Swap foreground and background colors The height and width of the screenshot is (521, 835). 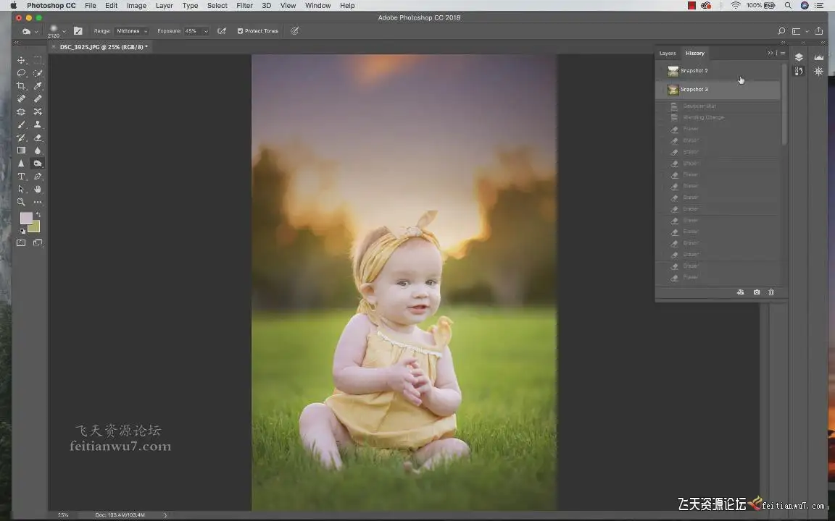pos(38,214)
